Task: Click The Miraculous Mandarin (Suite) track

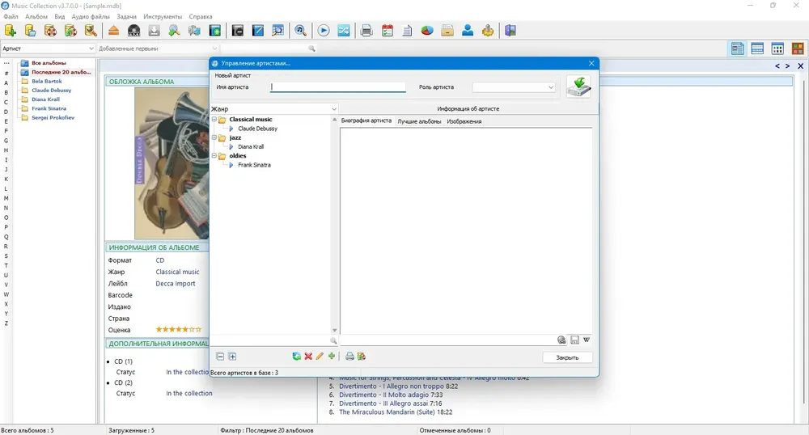Action: (x=396, y=412)
